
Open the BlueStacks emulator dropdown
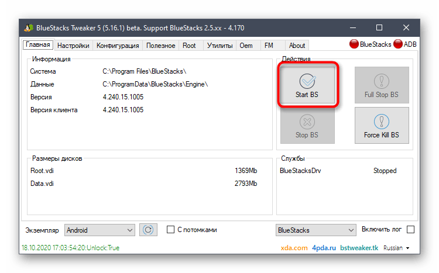coord(316,230)
